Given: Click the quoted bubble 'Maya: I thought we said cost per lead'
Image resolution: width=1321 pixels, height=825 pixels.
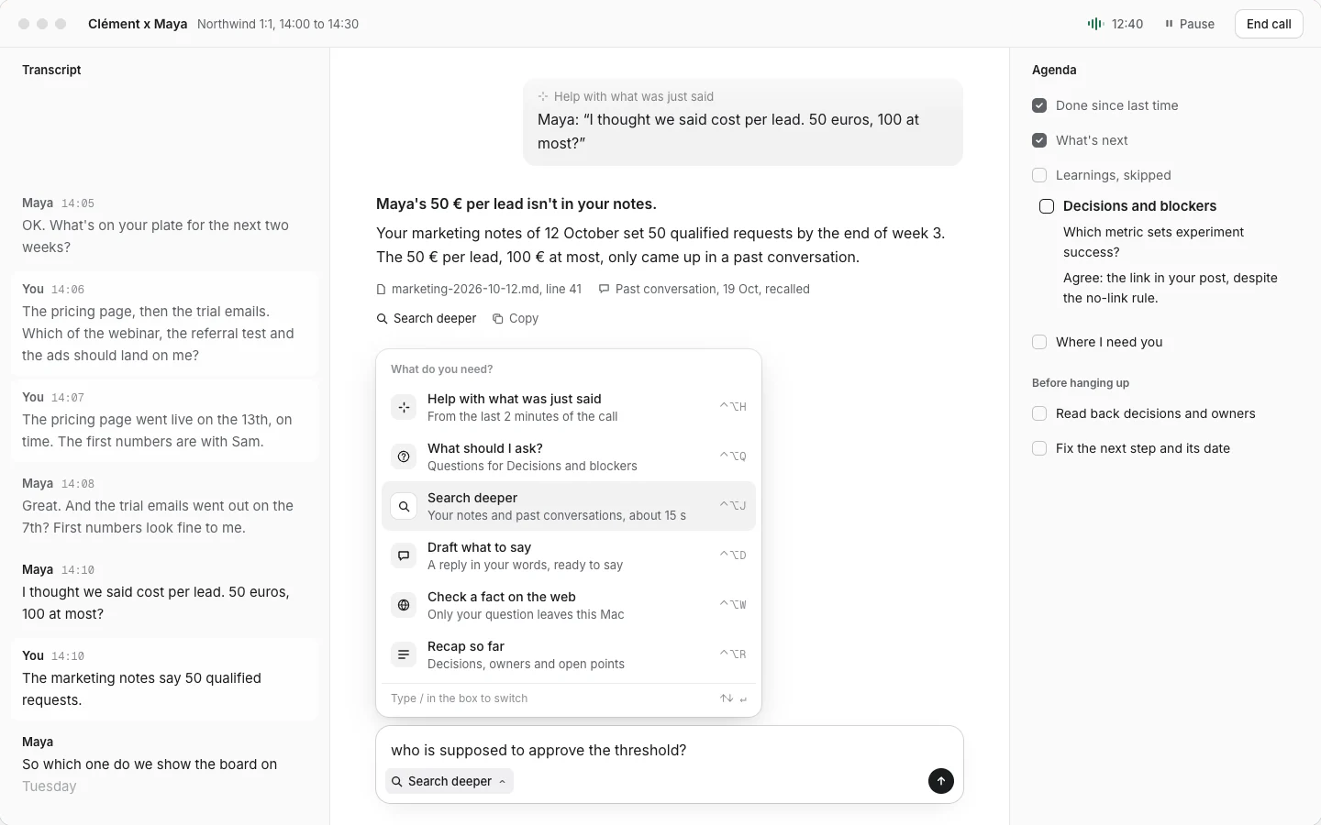Looking at the screenshot, I should (743, 122).
